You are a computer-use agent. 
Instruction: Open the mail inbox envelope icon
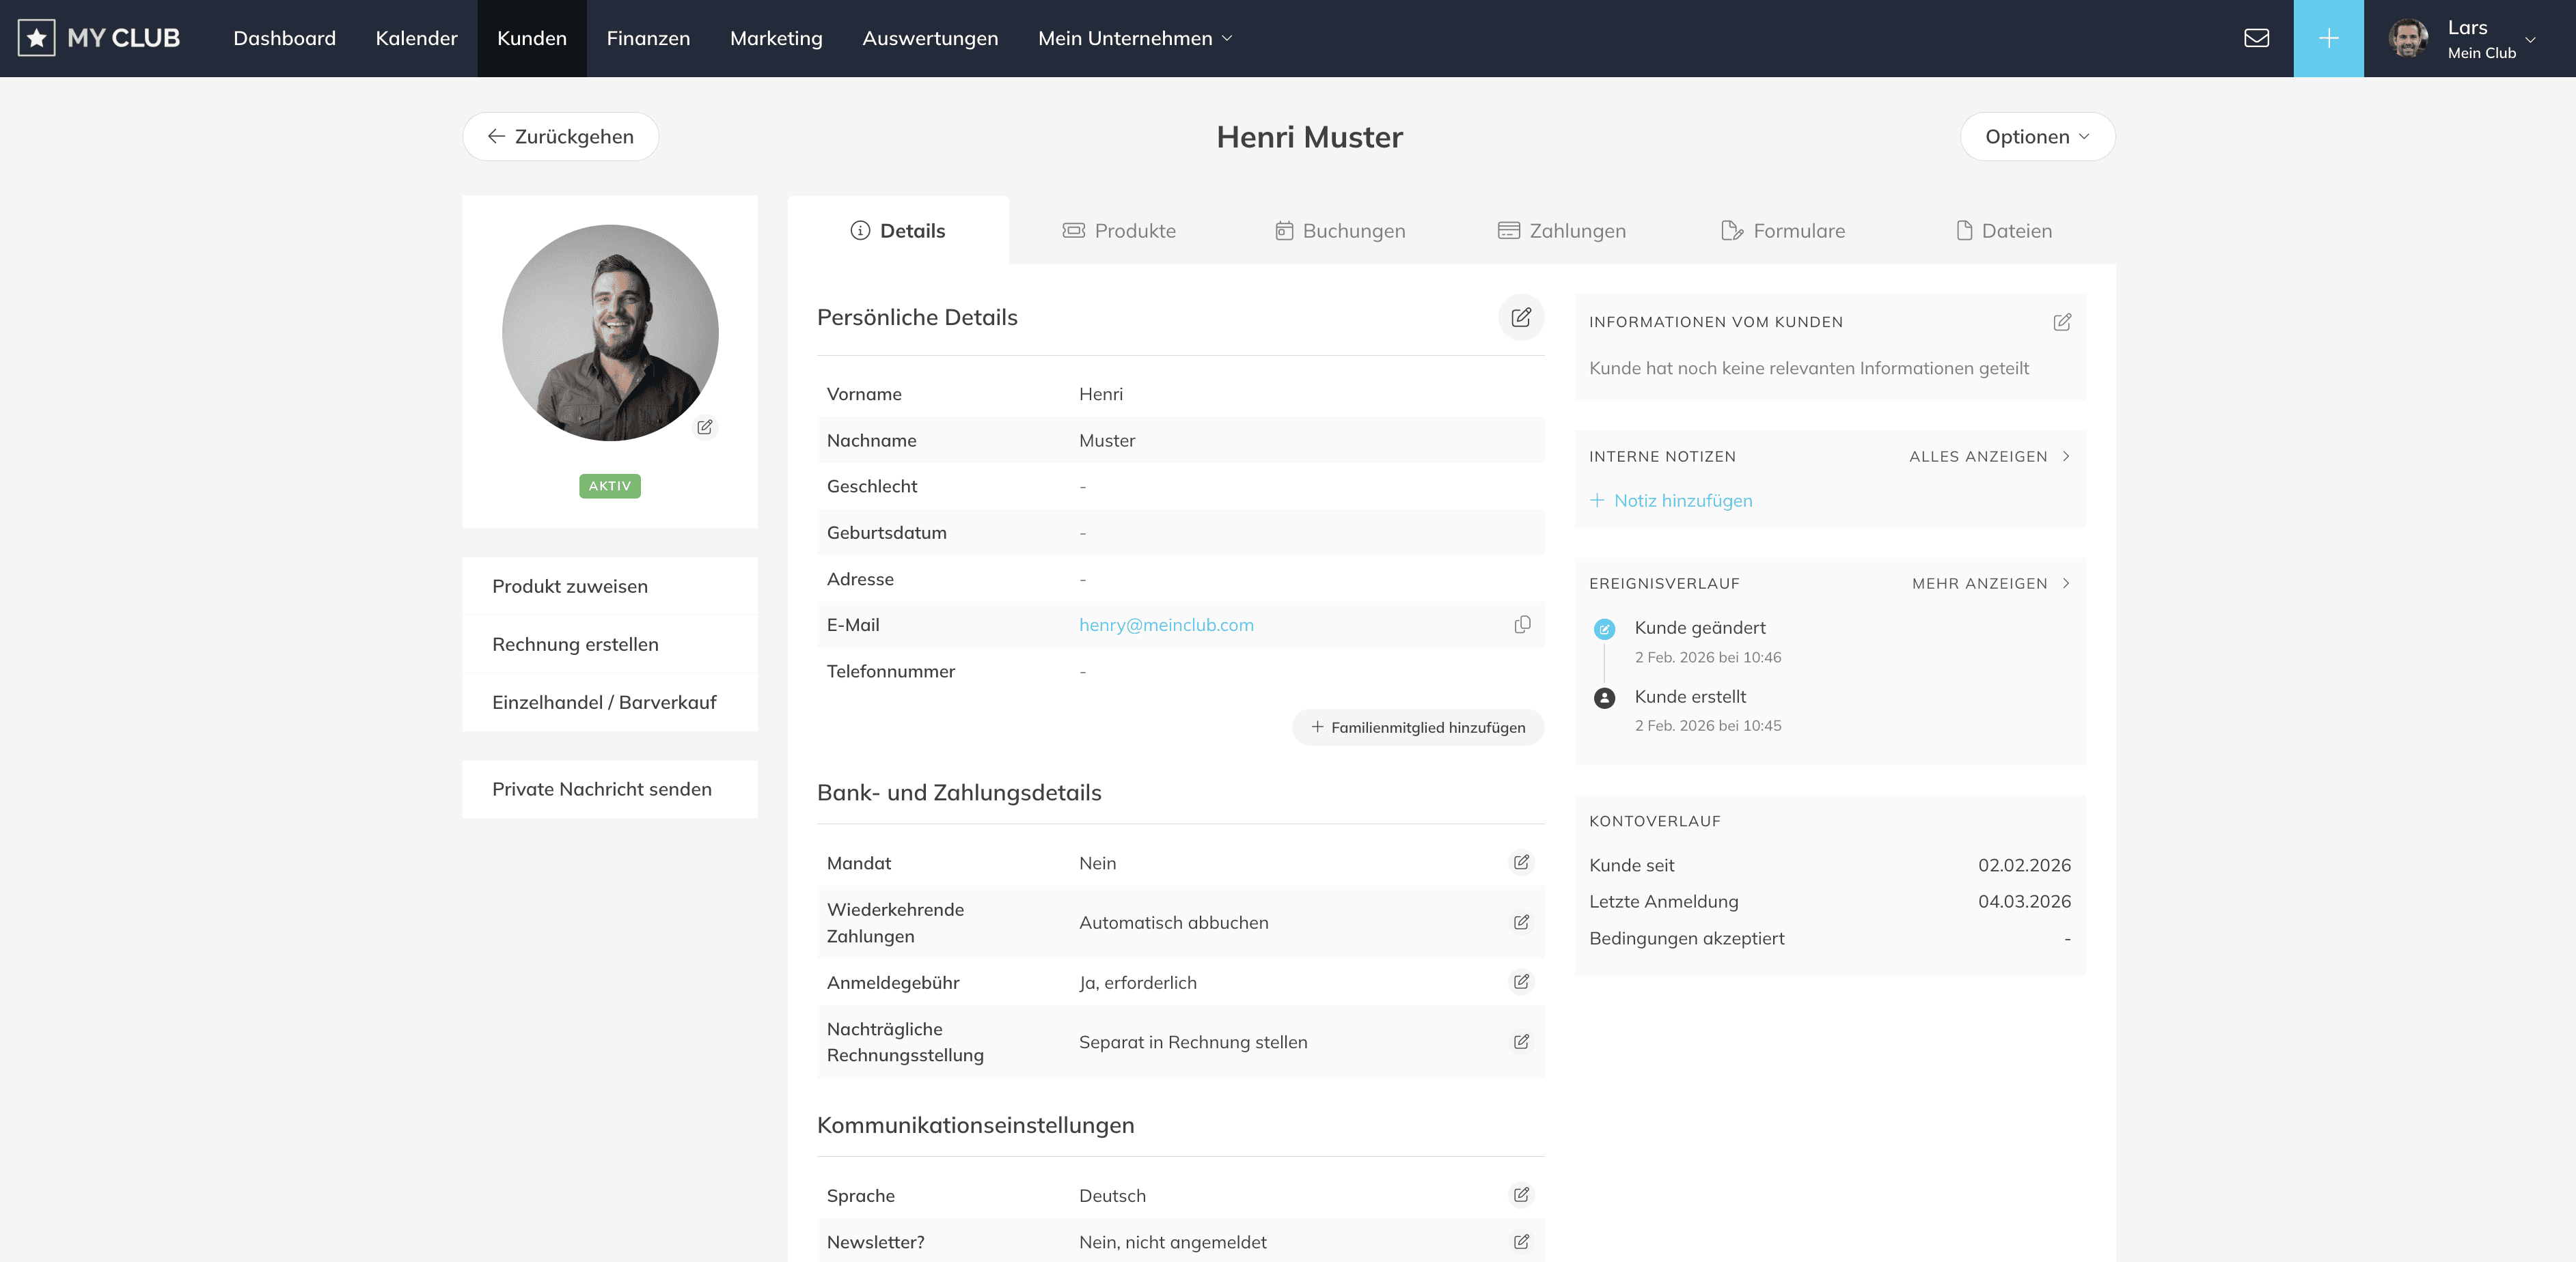tap(2256, 38)
